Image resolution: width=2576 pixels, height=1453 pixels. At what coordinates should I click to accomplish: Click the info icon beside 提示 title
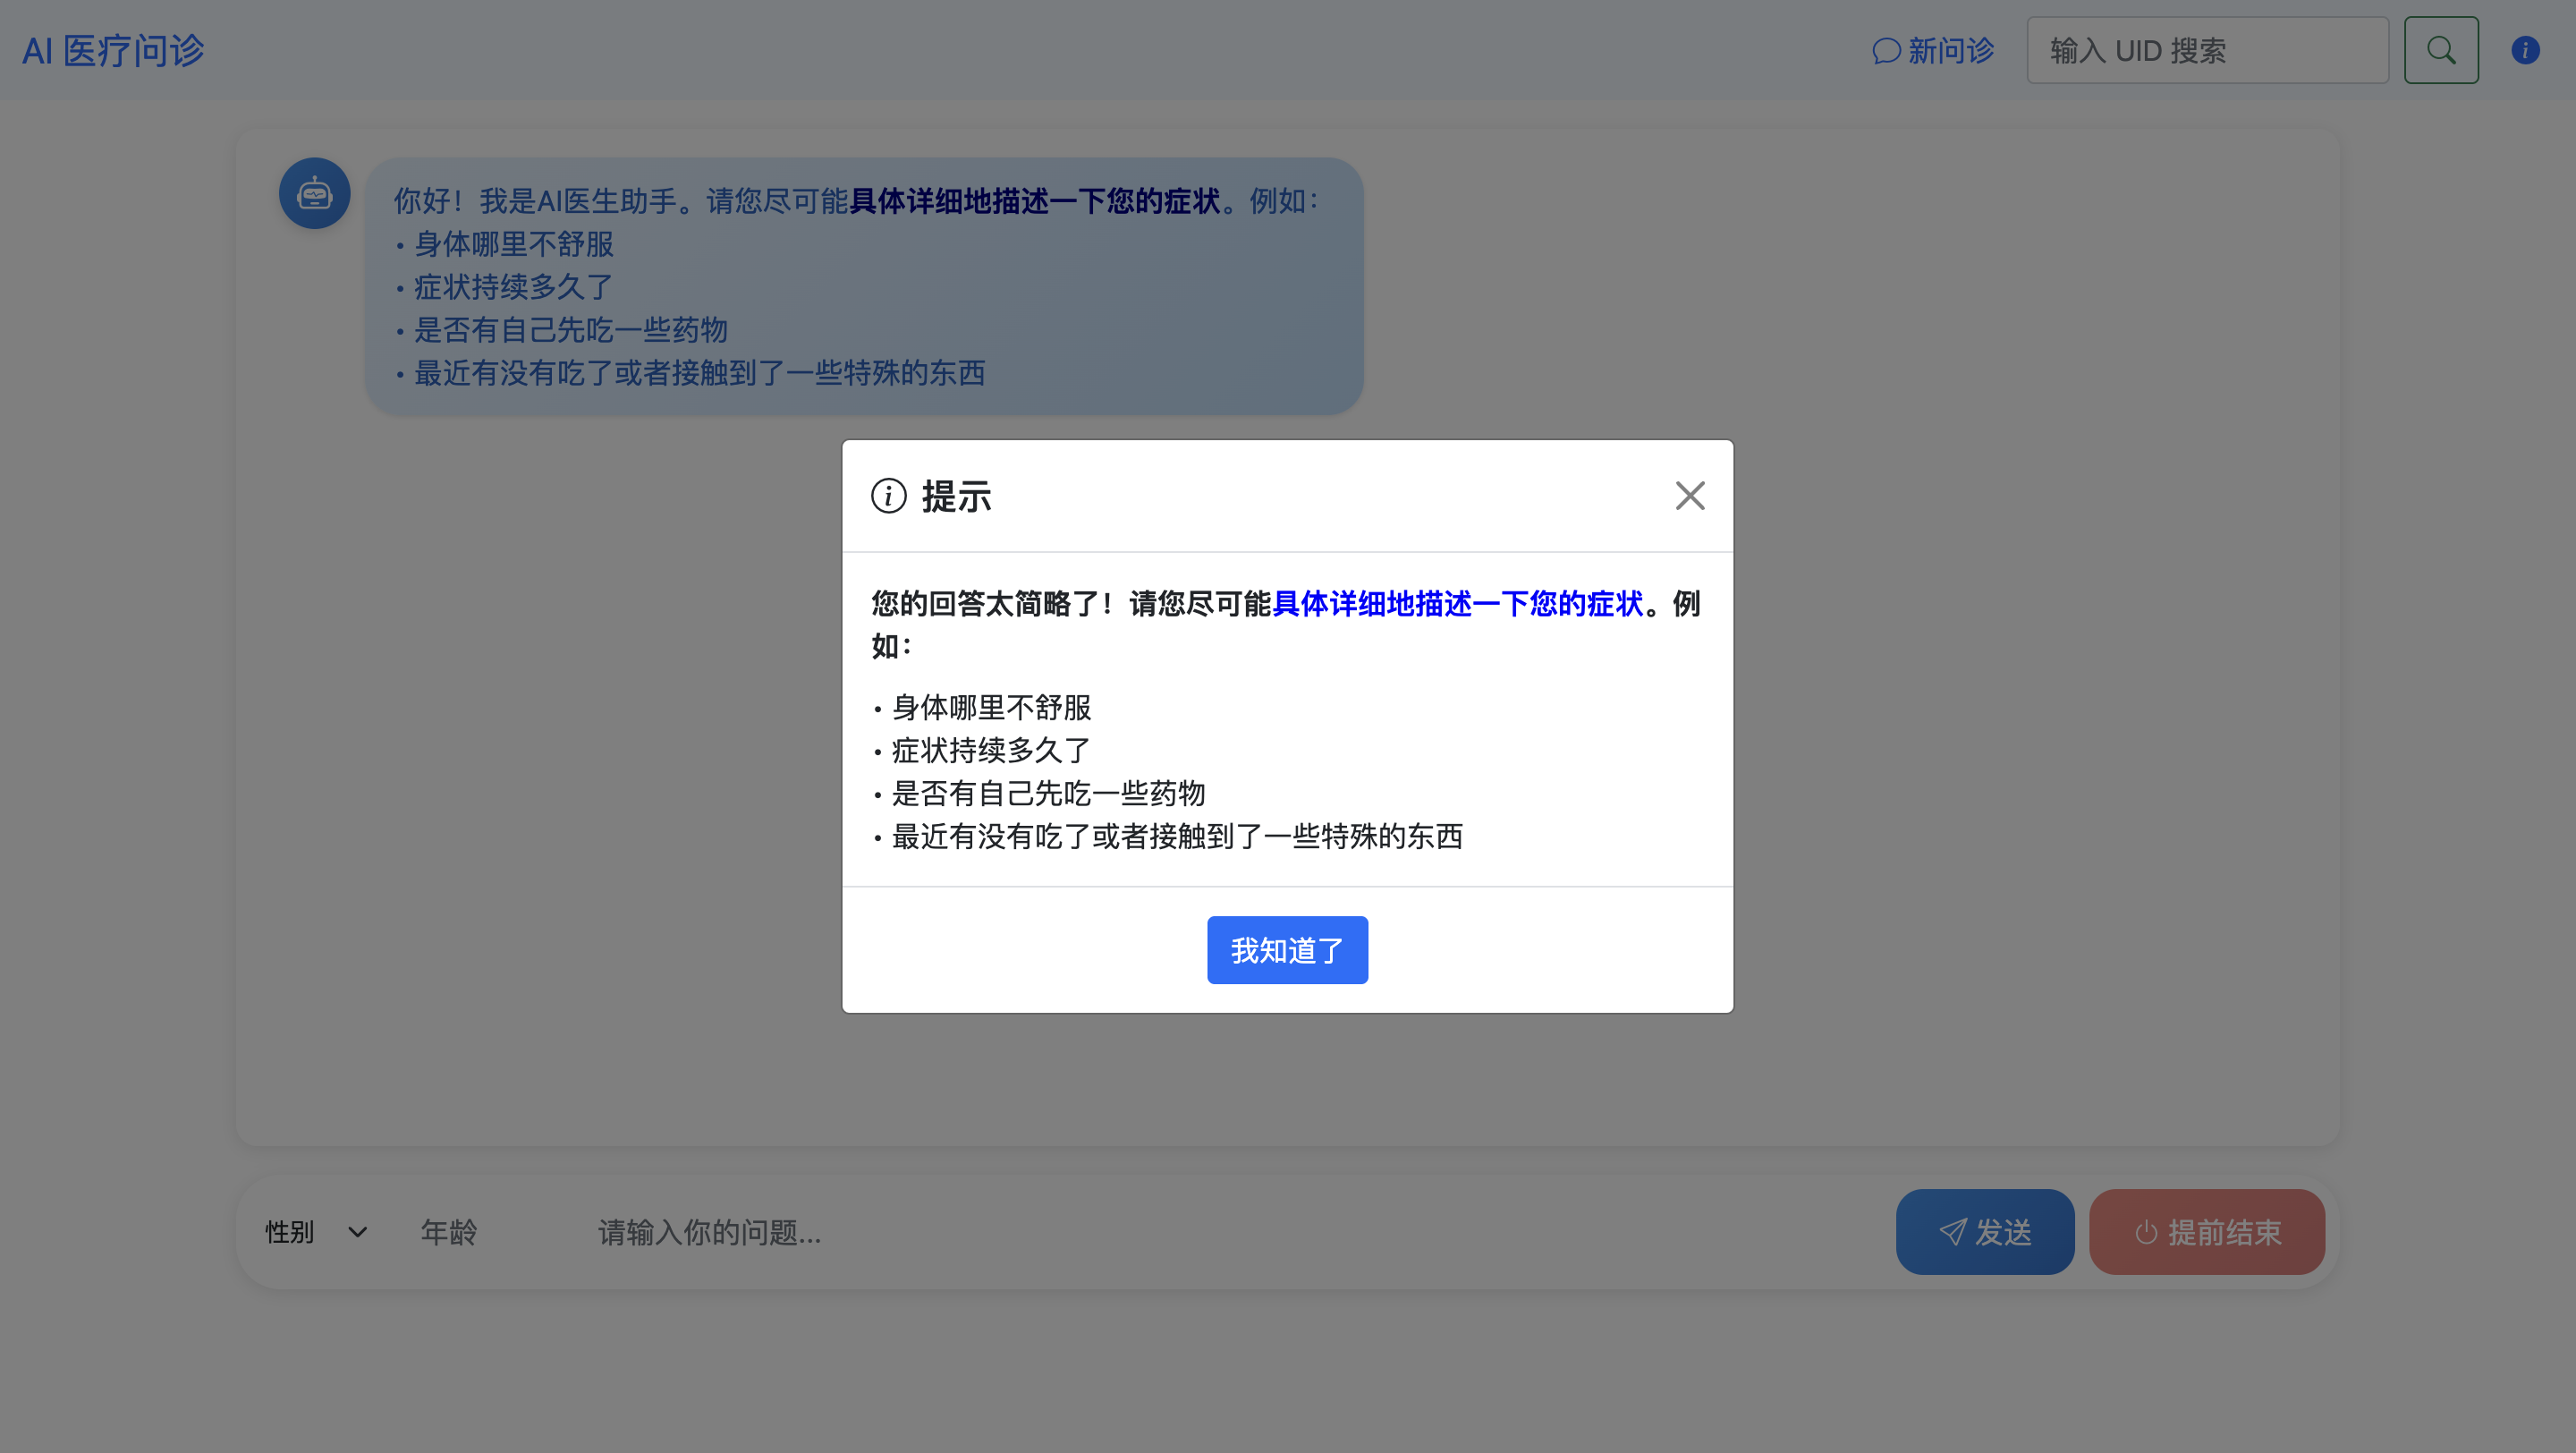point(888,496)
